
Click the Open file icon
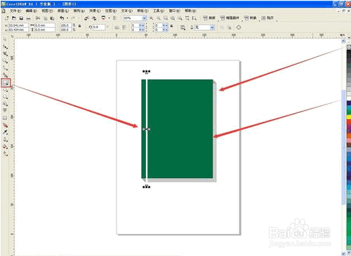(14, 18)
